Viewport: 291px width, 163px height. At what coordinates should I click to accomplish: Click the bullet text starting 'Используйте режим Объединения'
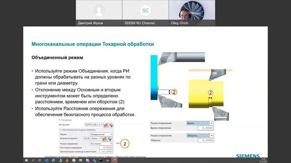[x=83, y=77]
